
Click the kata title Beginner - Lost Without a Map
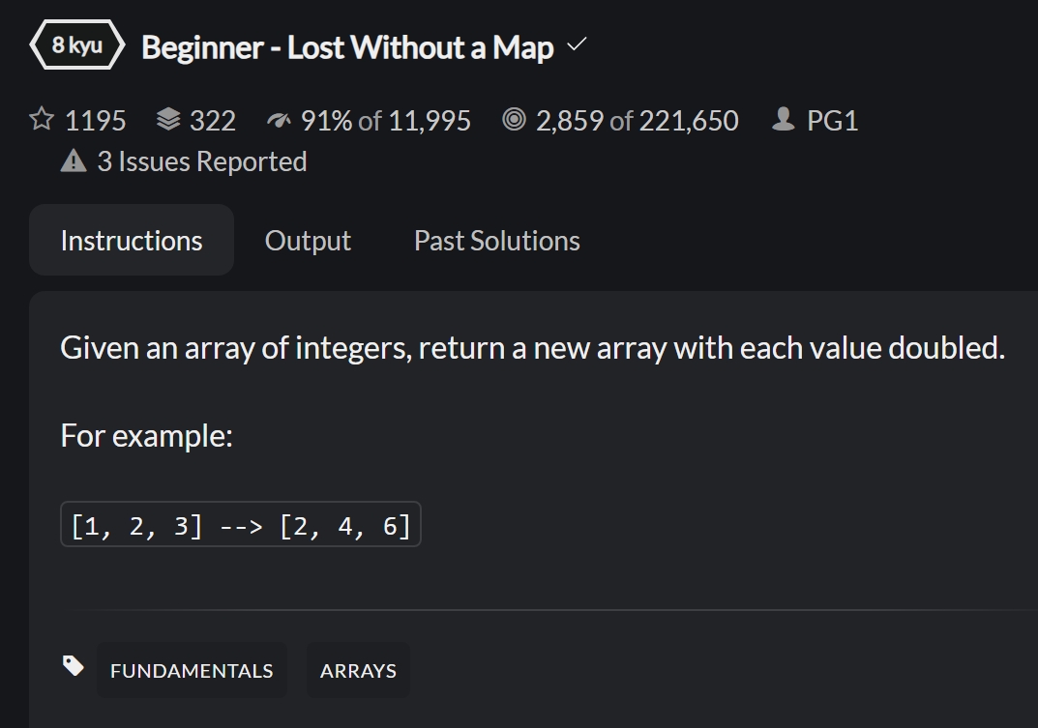347,47
